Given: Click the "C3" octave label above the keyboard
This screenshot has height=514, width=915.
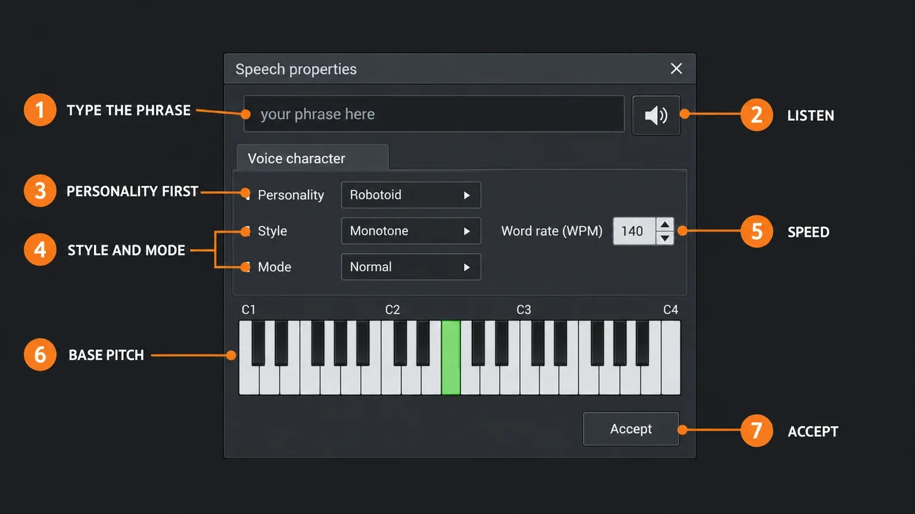Looking at the screenshot, I should [x=524, y=310].
